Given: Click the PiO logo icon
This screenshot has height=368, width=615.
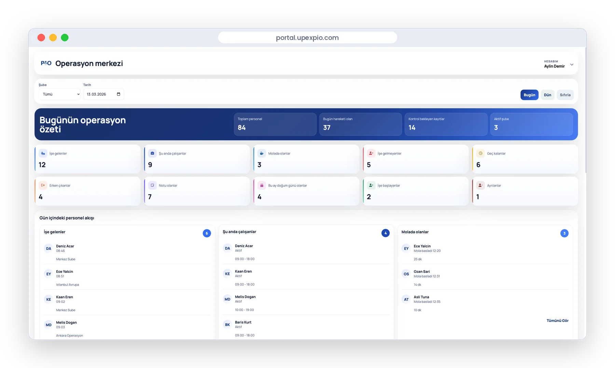Looking at the screenshot, I should pos(46,63).
